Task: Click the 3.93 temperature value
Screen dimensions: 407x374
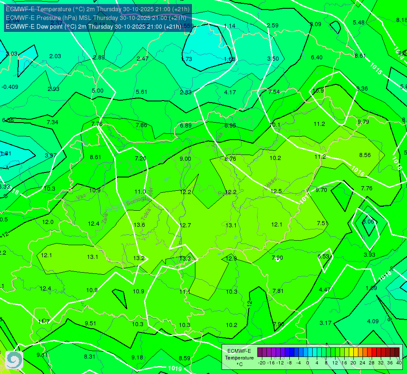Action: [x=369, y=255]
